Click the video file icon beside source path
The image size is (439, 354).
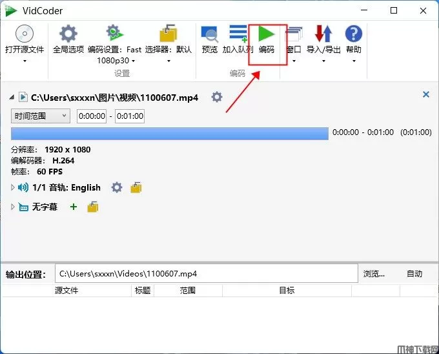point(23,97)
